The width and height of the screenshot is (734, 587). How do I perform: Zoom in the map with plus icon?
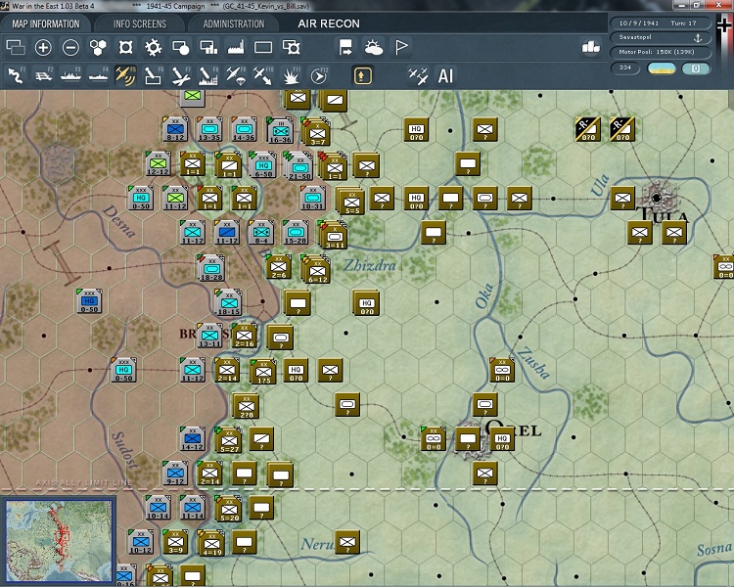(x=43, y=47)
